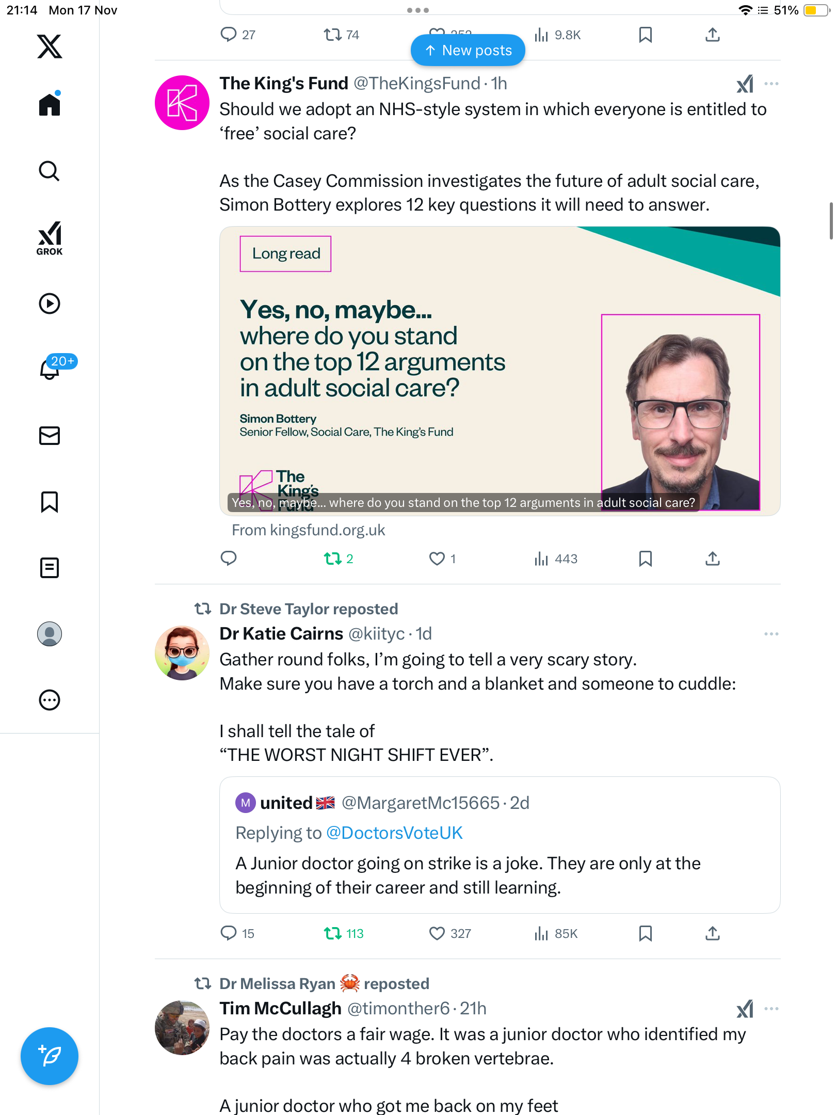Undo repost on Dr Katie Cairns' post
Image resolution: width=836 pixels, height=1115 pixels.
(x=333, y=933)
